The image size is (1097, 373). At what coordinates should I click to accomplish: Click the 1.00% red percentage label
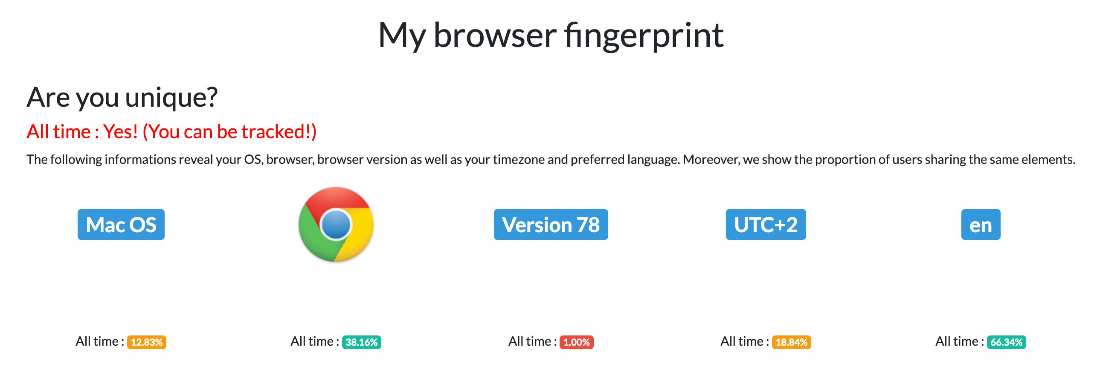577,342
